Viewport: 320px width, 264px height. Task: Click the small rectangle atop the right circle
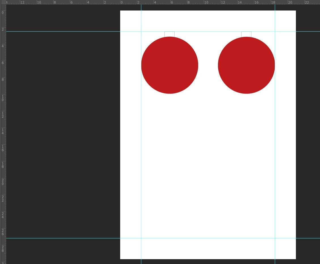pos(246,34)
